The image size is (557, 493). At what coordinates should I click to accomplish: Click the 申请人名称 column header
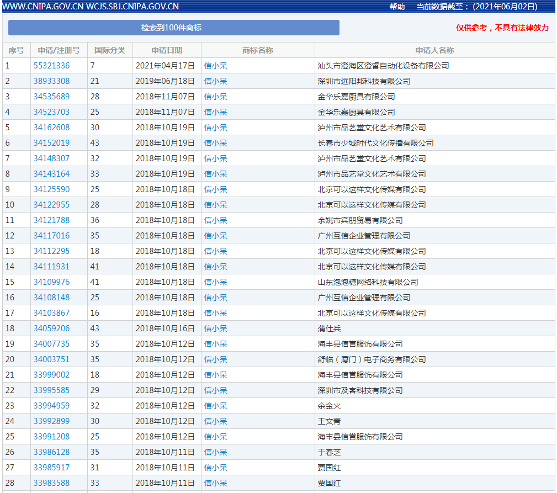coord(435,50)
